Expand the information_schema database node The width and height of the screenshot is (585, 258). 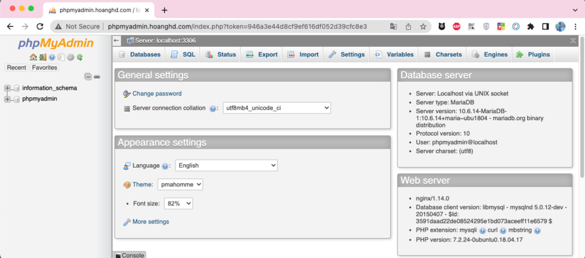point(7,89)
